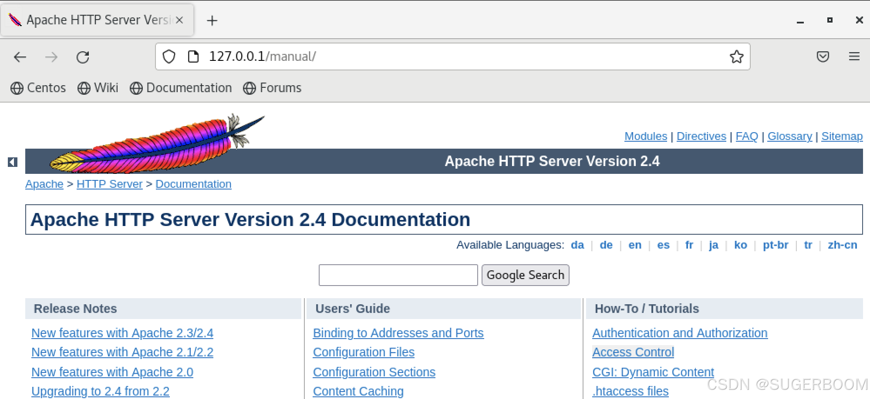
Task: Switch language to fr
Action: [x=689, y=245]
